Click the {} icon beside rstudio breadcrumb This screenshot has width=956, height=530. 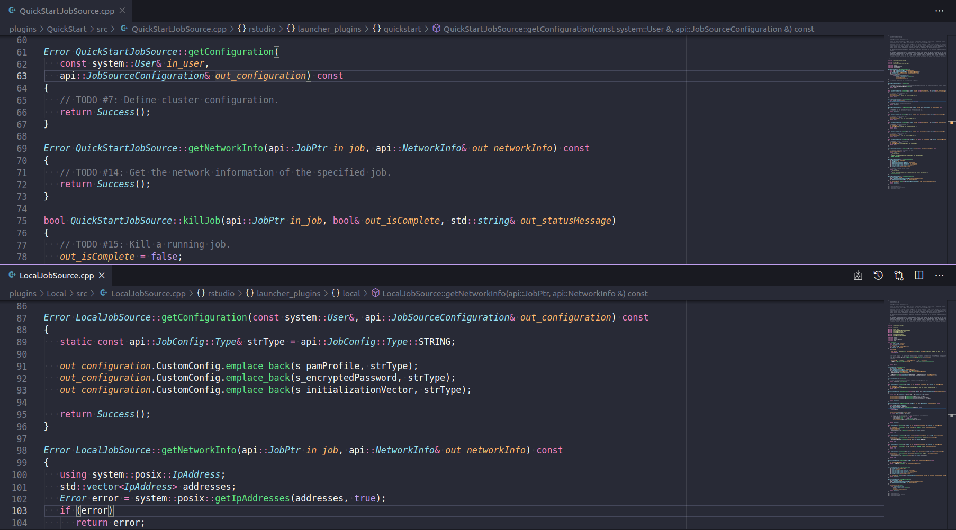tap(241, 29)
